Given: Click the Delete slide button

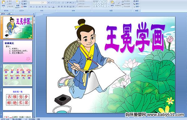Looking at the screenshot, I should coord(24,7).
